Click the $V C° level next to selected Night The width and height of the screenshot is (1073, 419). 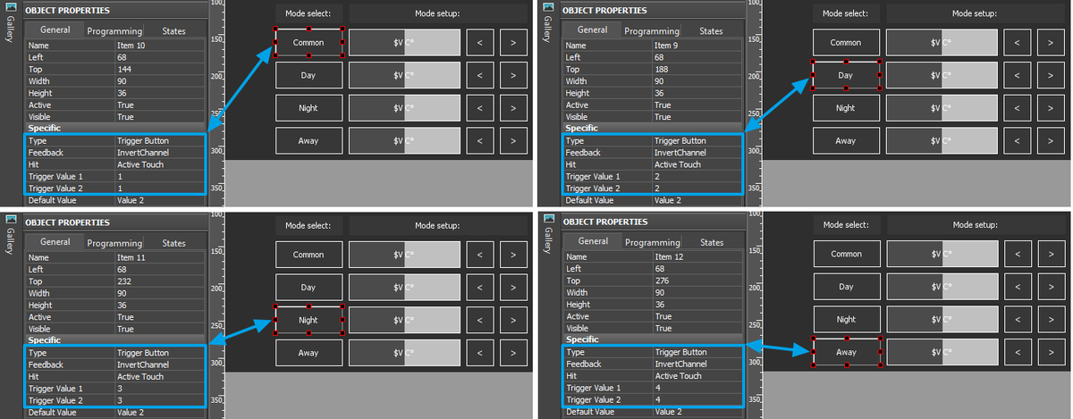tap(404, 320)
